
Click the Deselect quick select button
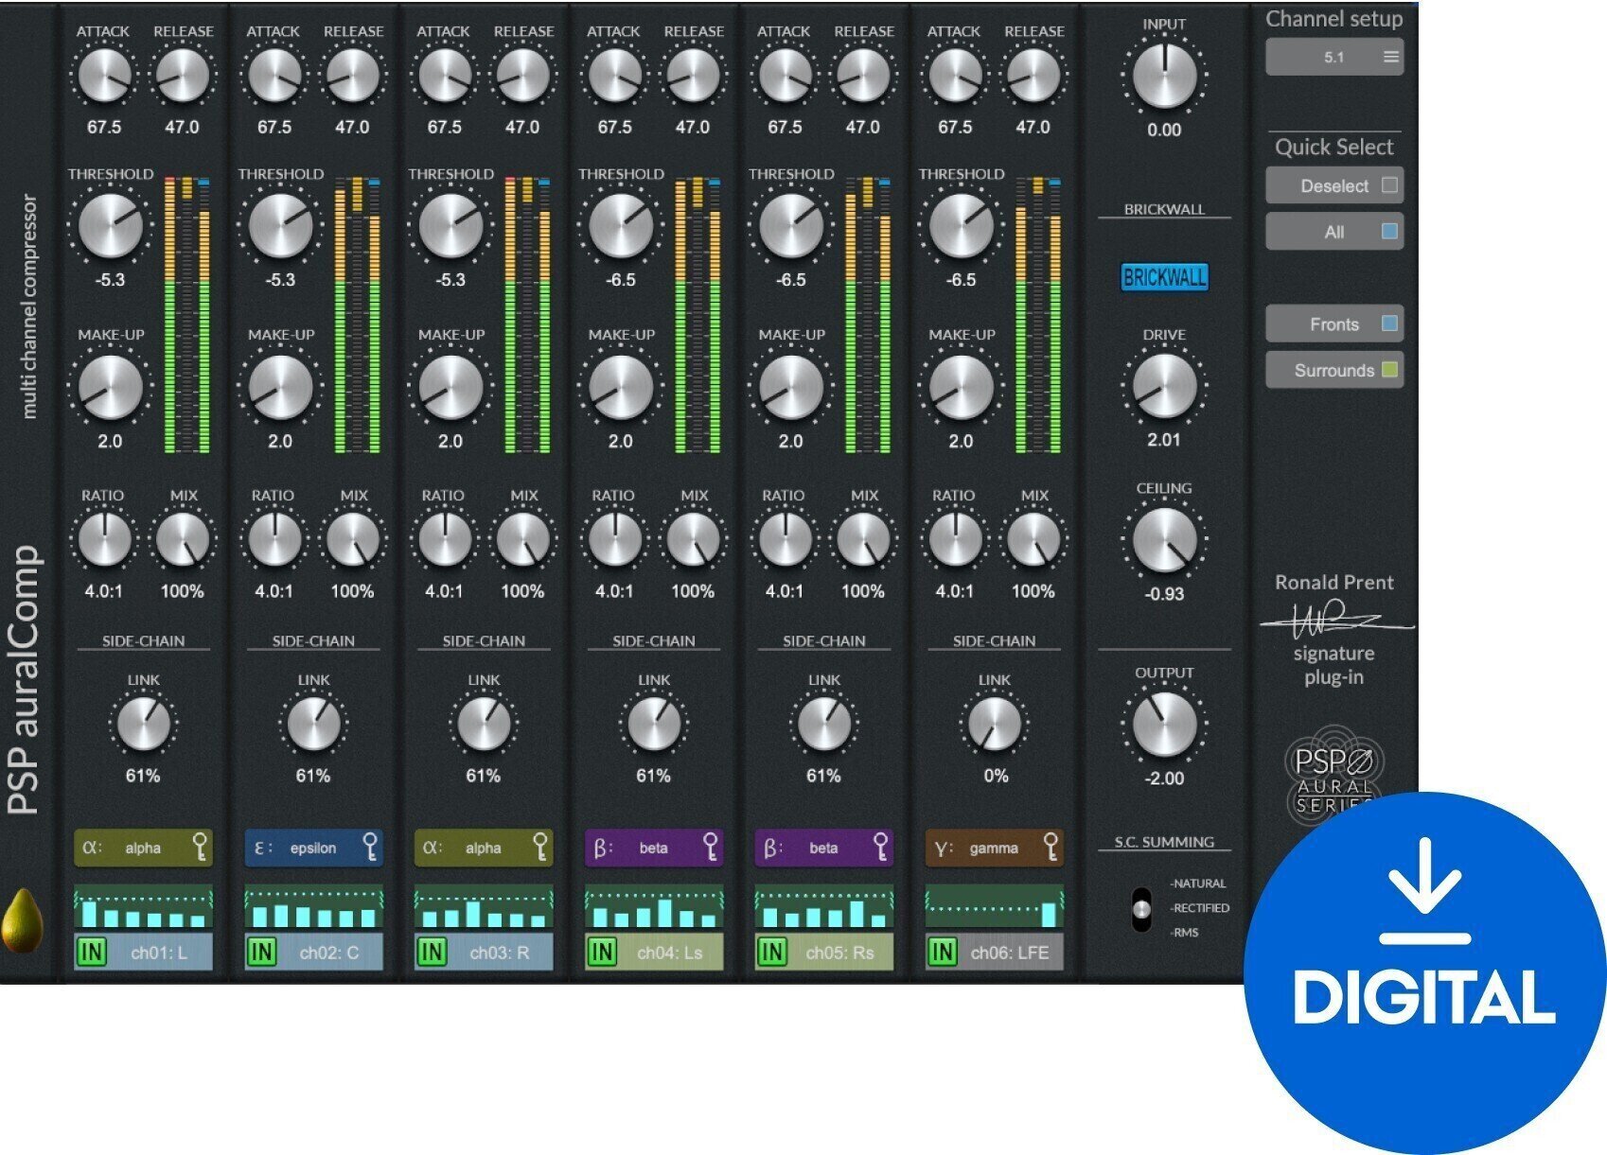coord(1334,185)
